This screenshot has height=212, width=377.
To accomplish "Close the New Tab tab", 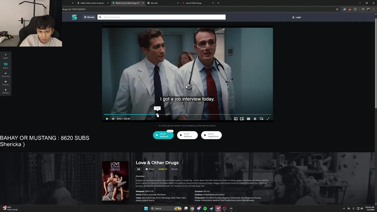I will click(178, 3).
